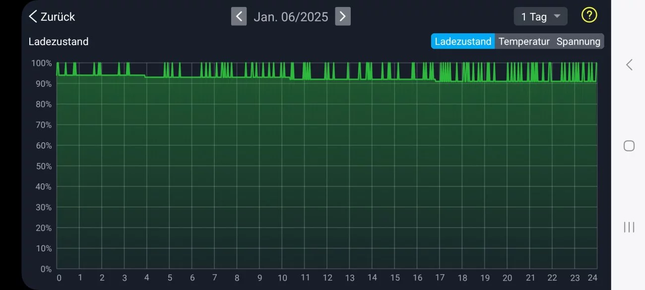
Task: Click the 100% label on the vertical axis
Action: (42, 63)
